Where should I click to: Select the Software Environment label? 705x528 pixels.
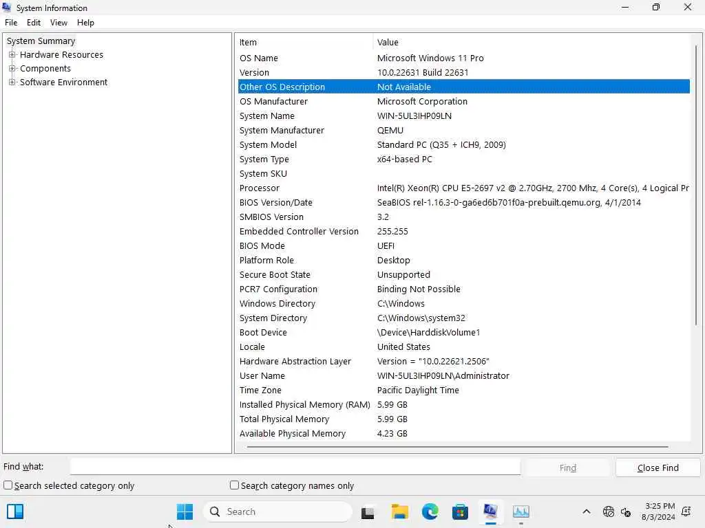click(x=64, y=82)
